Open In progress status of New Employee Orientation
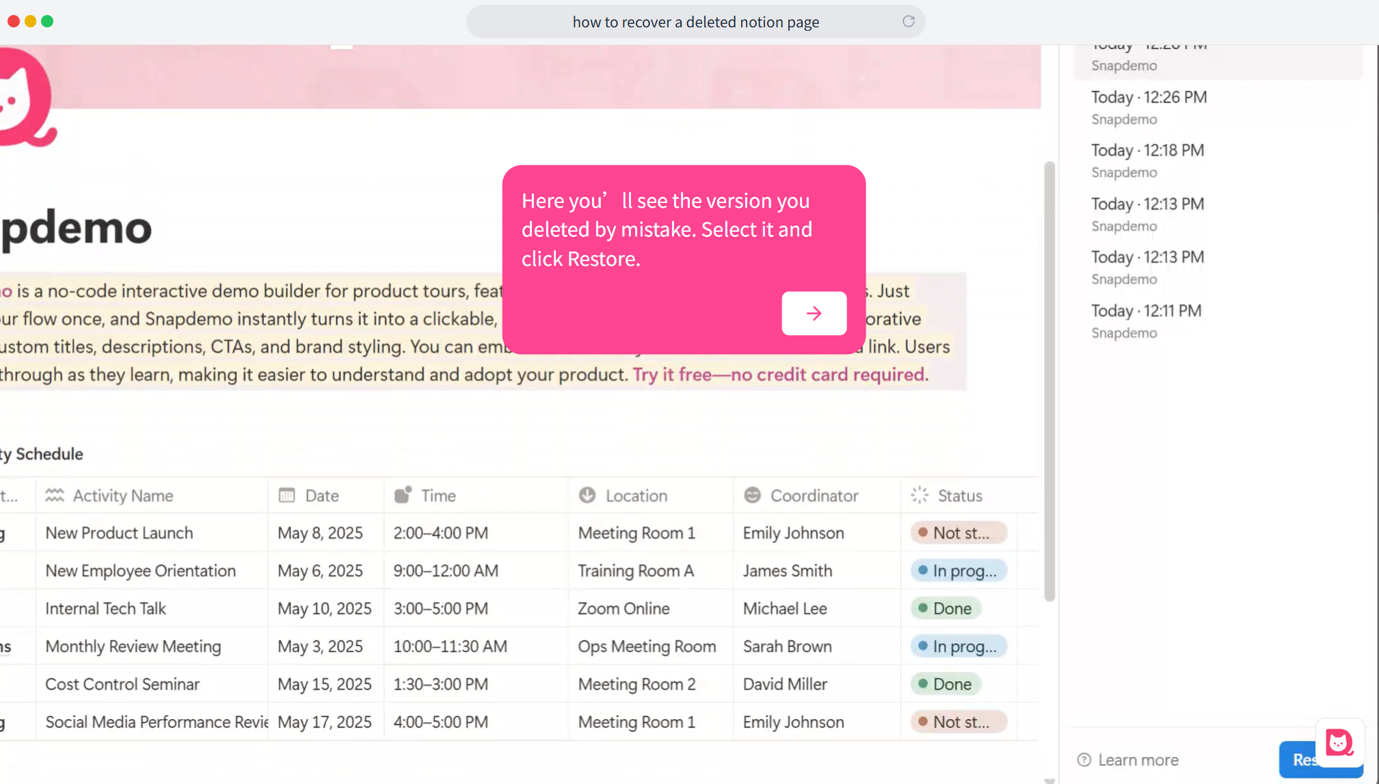This screenshot has width=1379, height=784. point(959,571)
